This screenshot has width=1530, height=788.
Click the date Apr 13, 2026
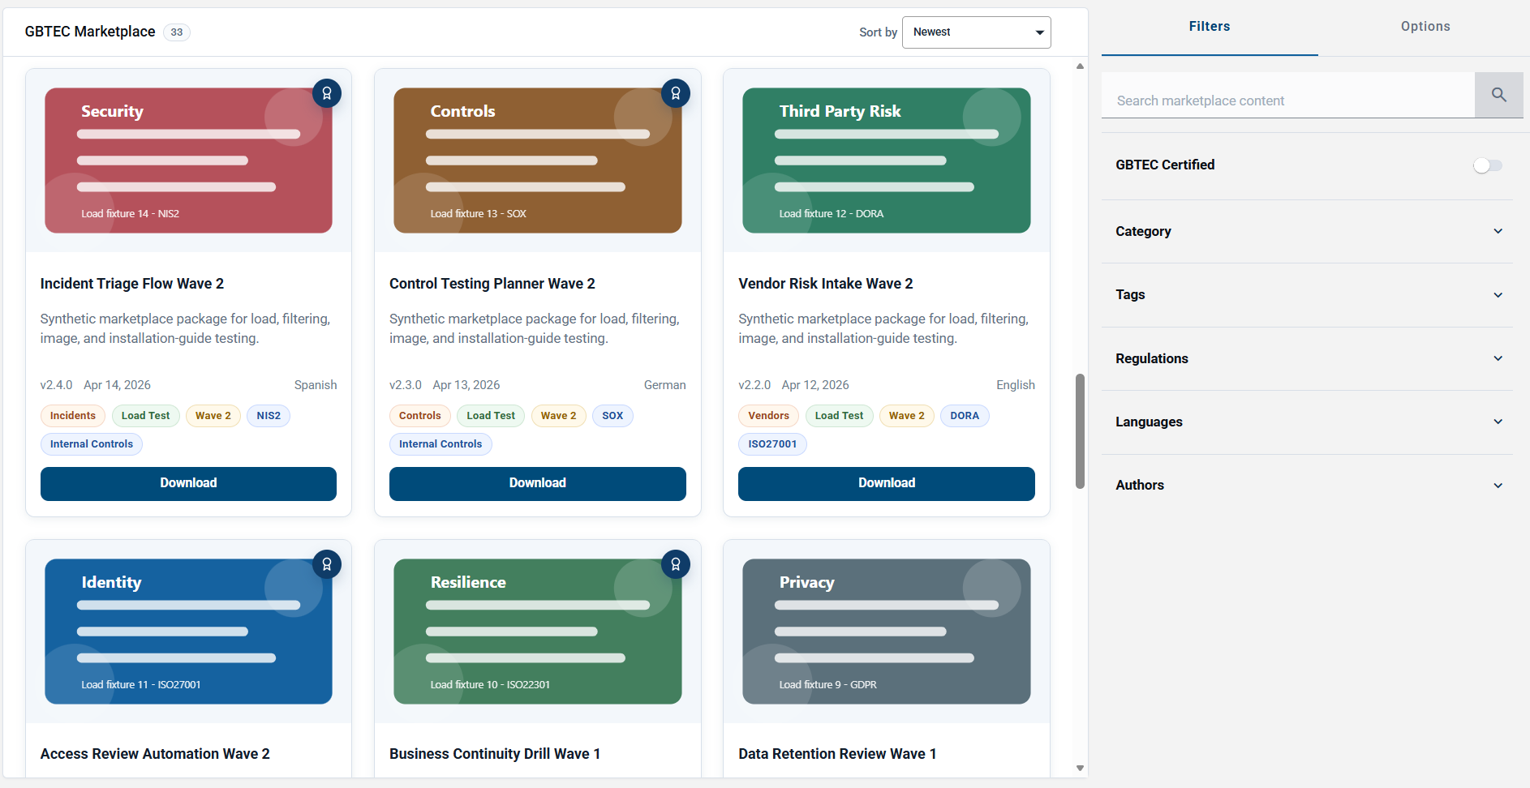tap(466, 385)
